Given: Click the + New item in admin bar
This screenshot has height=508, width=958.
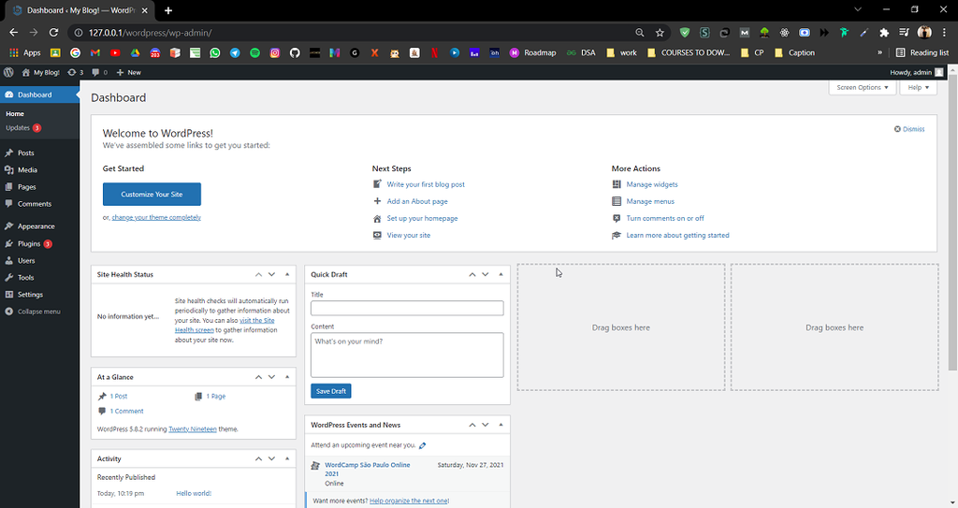Looking at the screenshot, I should (x=129, y=72).
